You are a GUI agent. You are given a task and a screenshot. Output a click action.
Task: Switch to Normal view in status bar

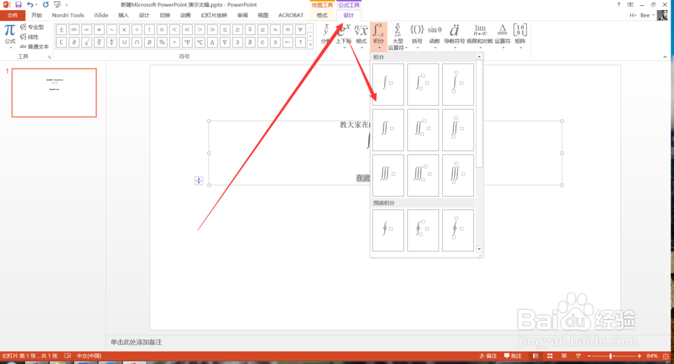pos(536,356)
